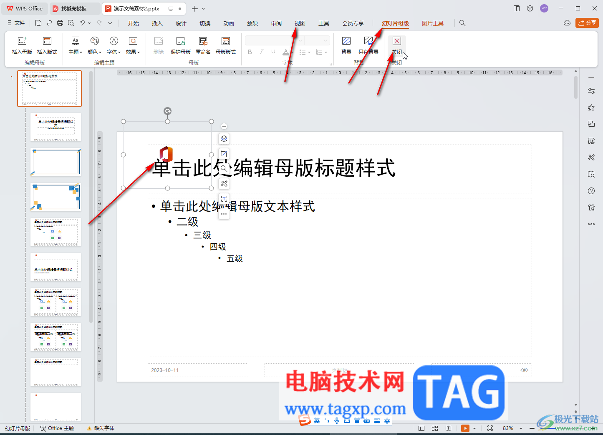Click the Protect Master (保护母版) icon

point(181,45)
